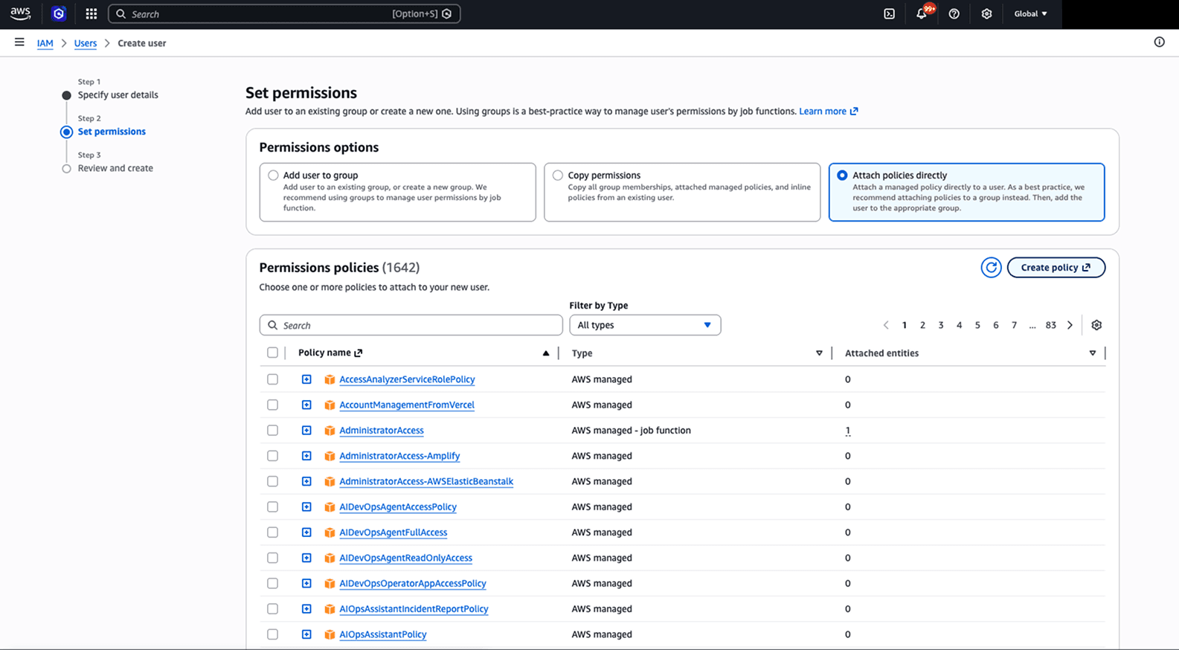Toggle the hamburger side navigation icon

click(19, 42)
